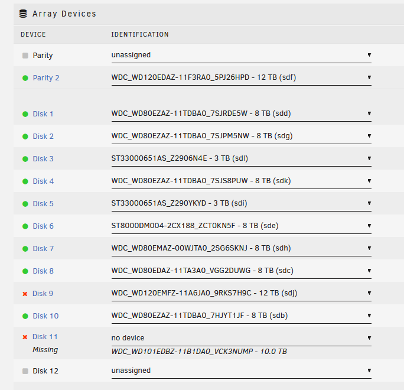Click the green status dot for Disk 5
Screen dimensions: 404x390
tap(25, 204)
